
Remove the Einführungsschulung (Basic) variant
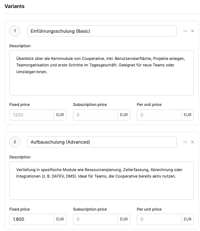point(192,31)
